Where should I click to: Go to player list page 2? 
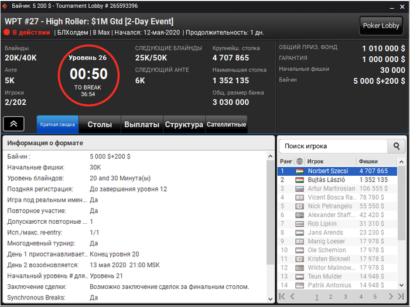click(330, 297)
